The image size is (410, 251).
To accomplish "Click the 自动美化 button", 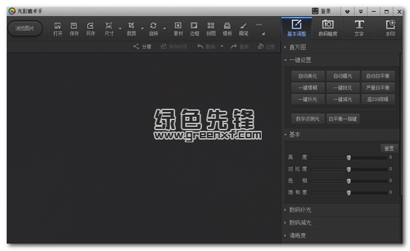I will click(x=308, y=76).
